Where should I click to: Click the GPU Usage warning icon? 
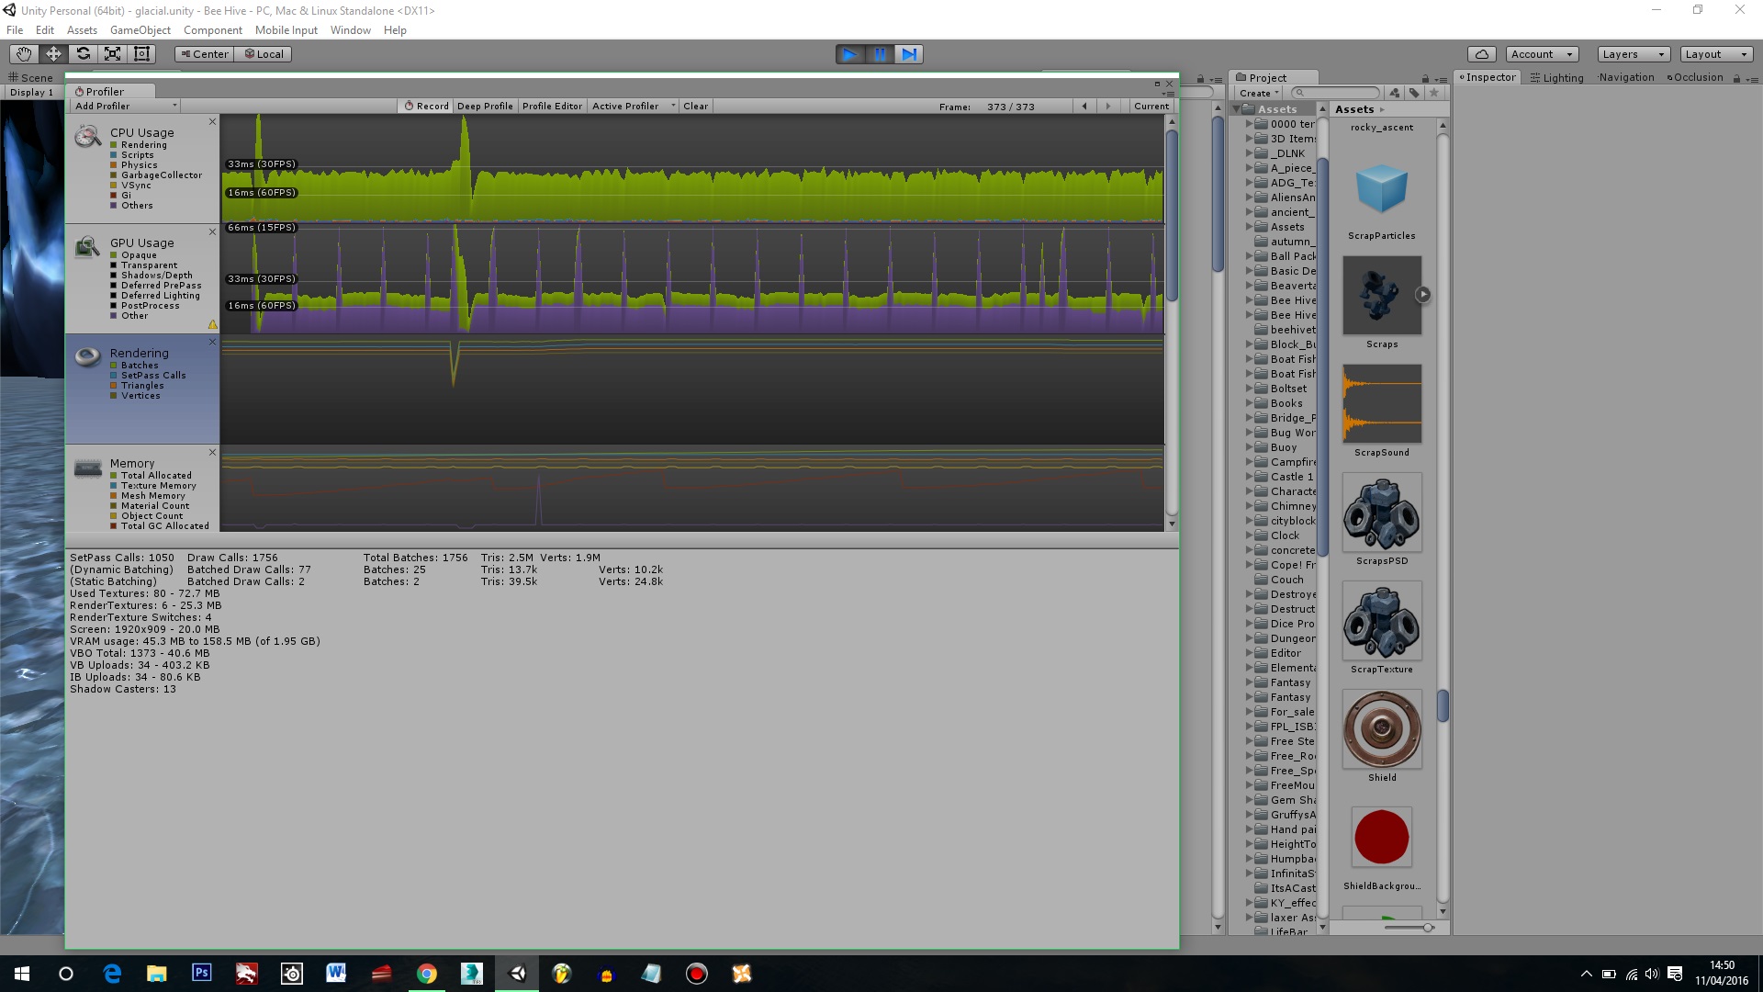coord(212,324)
